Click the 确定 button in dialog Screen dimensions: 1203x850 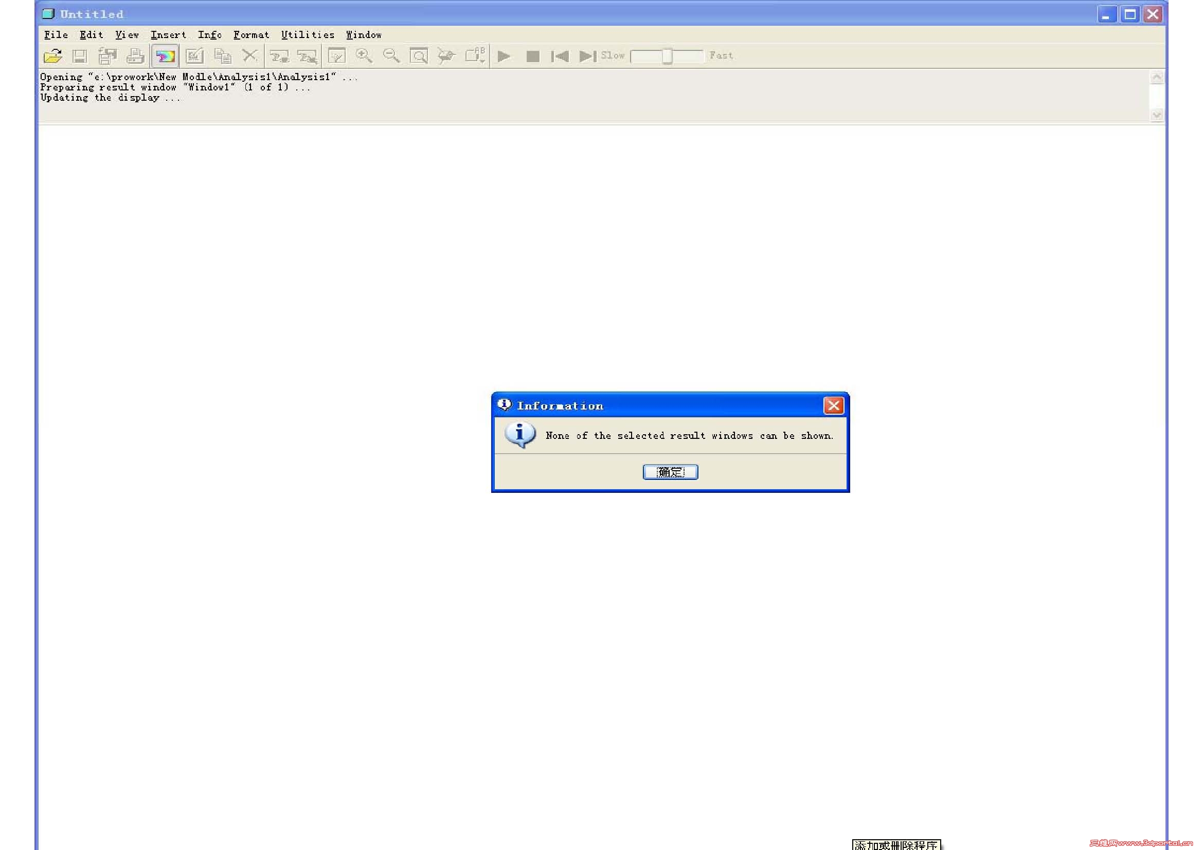[x=670, y=472]
